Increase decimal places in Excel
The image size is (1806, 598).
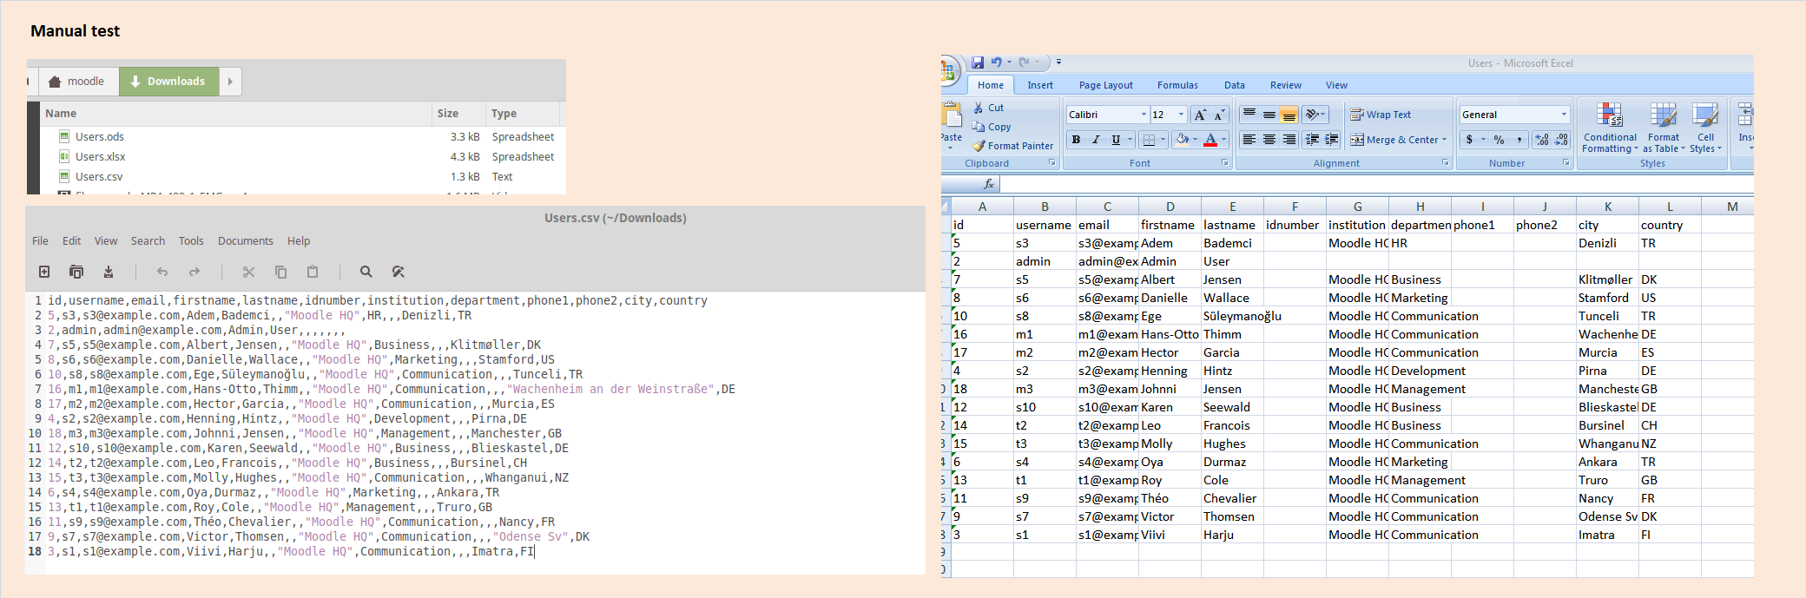click(1542, 140)
